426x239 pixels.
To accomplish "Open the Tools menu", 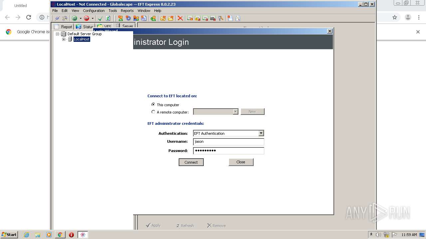I will 113,11.
